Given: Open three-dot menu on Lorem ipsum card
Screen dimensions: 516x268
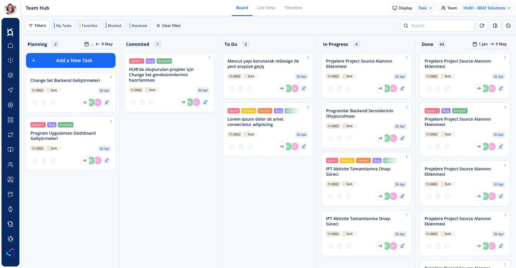Looking at the screenshot, I should (308, 107).
